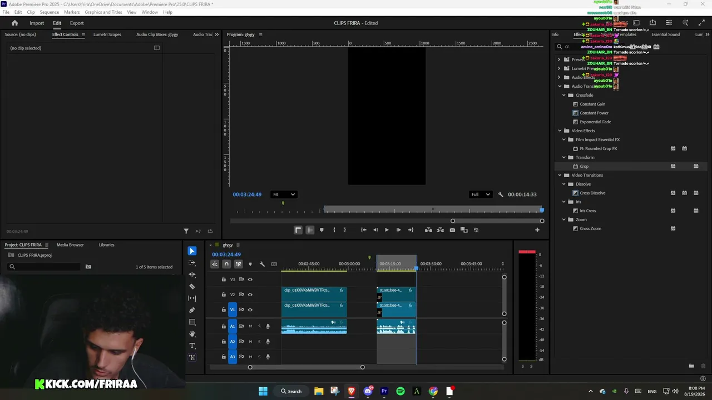The height and width of the screenshot is (400, 712).
Task: Open the Program Monitor button editor plus
Action: coord(537,230)
